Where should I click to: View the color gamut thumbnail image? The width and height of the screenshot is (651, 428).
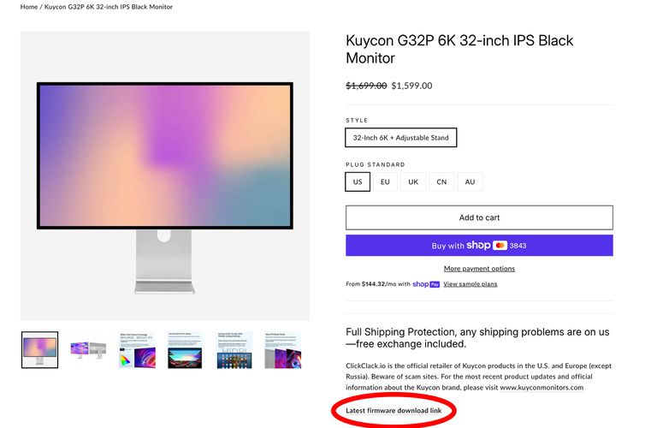click(137, 350)
